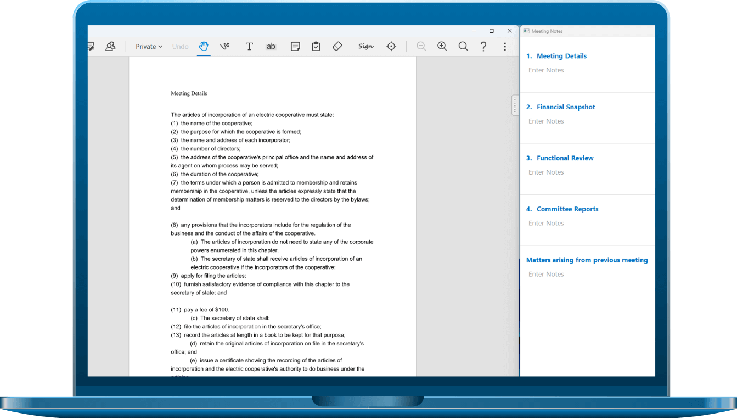The image size is (737, 419).
Task: Select the eraser tool
Action: [337, 47]
